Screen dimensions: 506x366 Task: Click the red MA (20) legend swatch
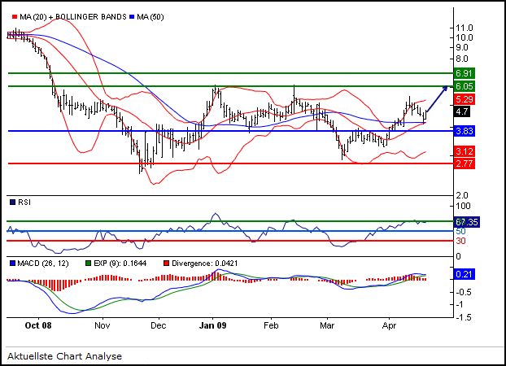click(x=15, y=16)
